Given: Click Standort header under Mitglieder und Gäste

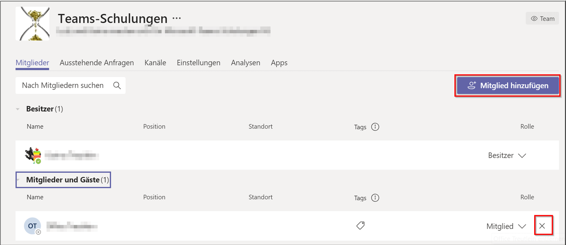Looking at the screenshot, I should tap(261, 197).
